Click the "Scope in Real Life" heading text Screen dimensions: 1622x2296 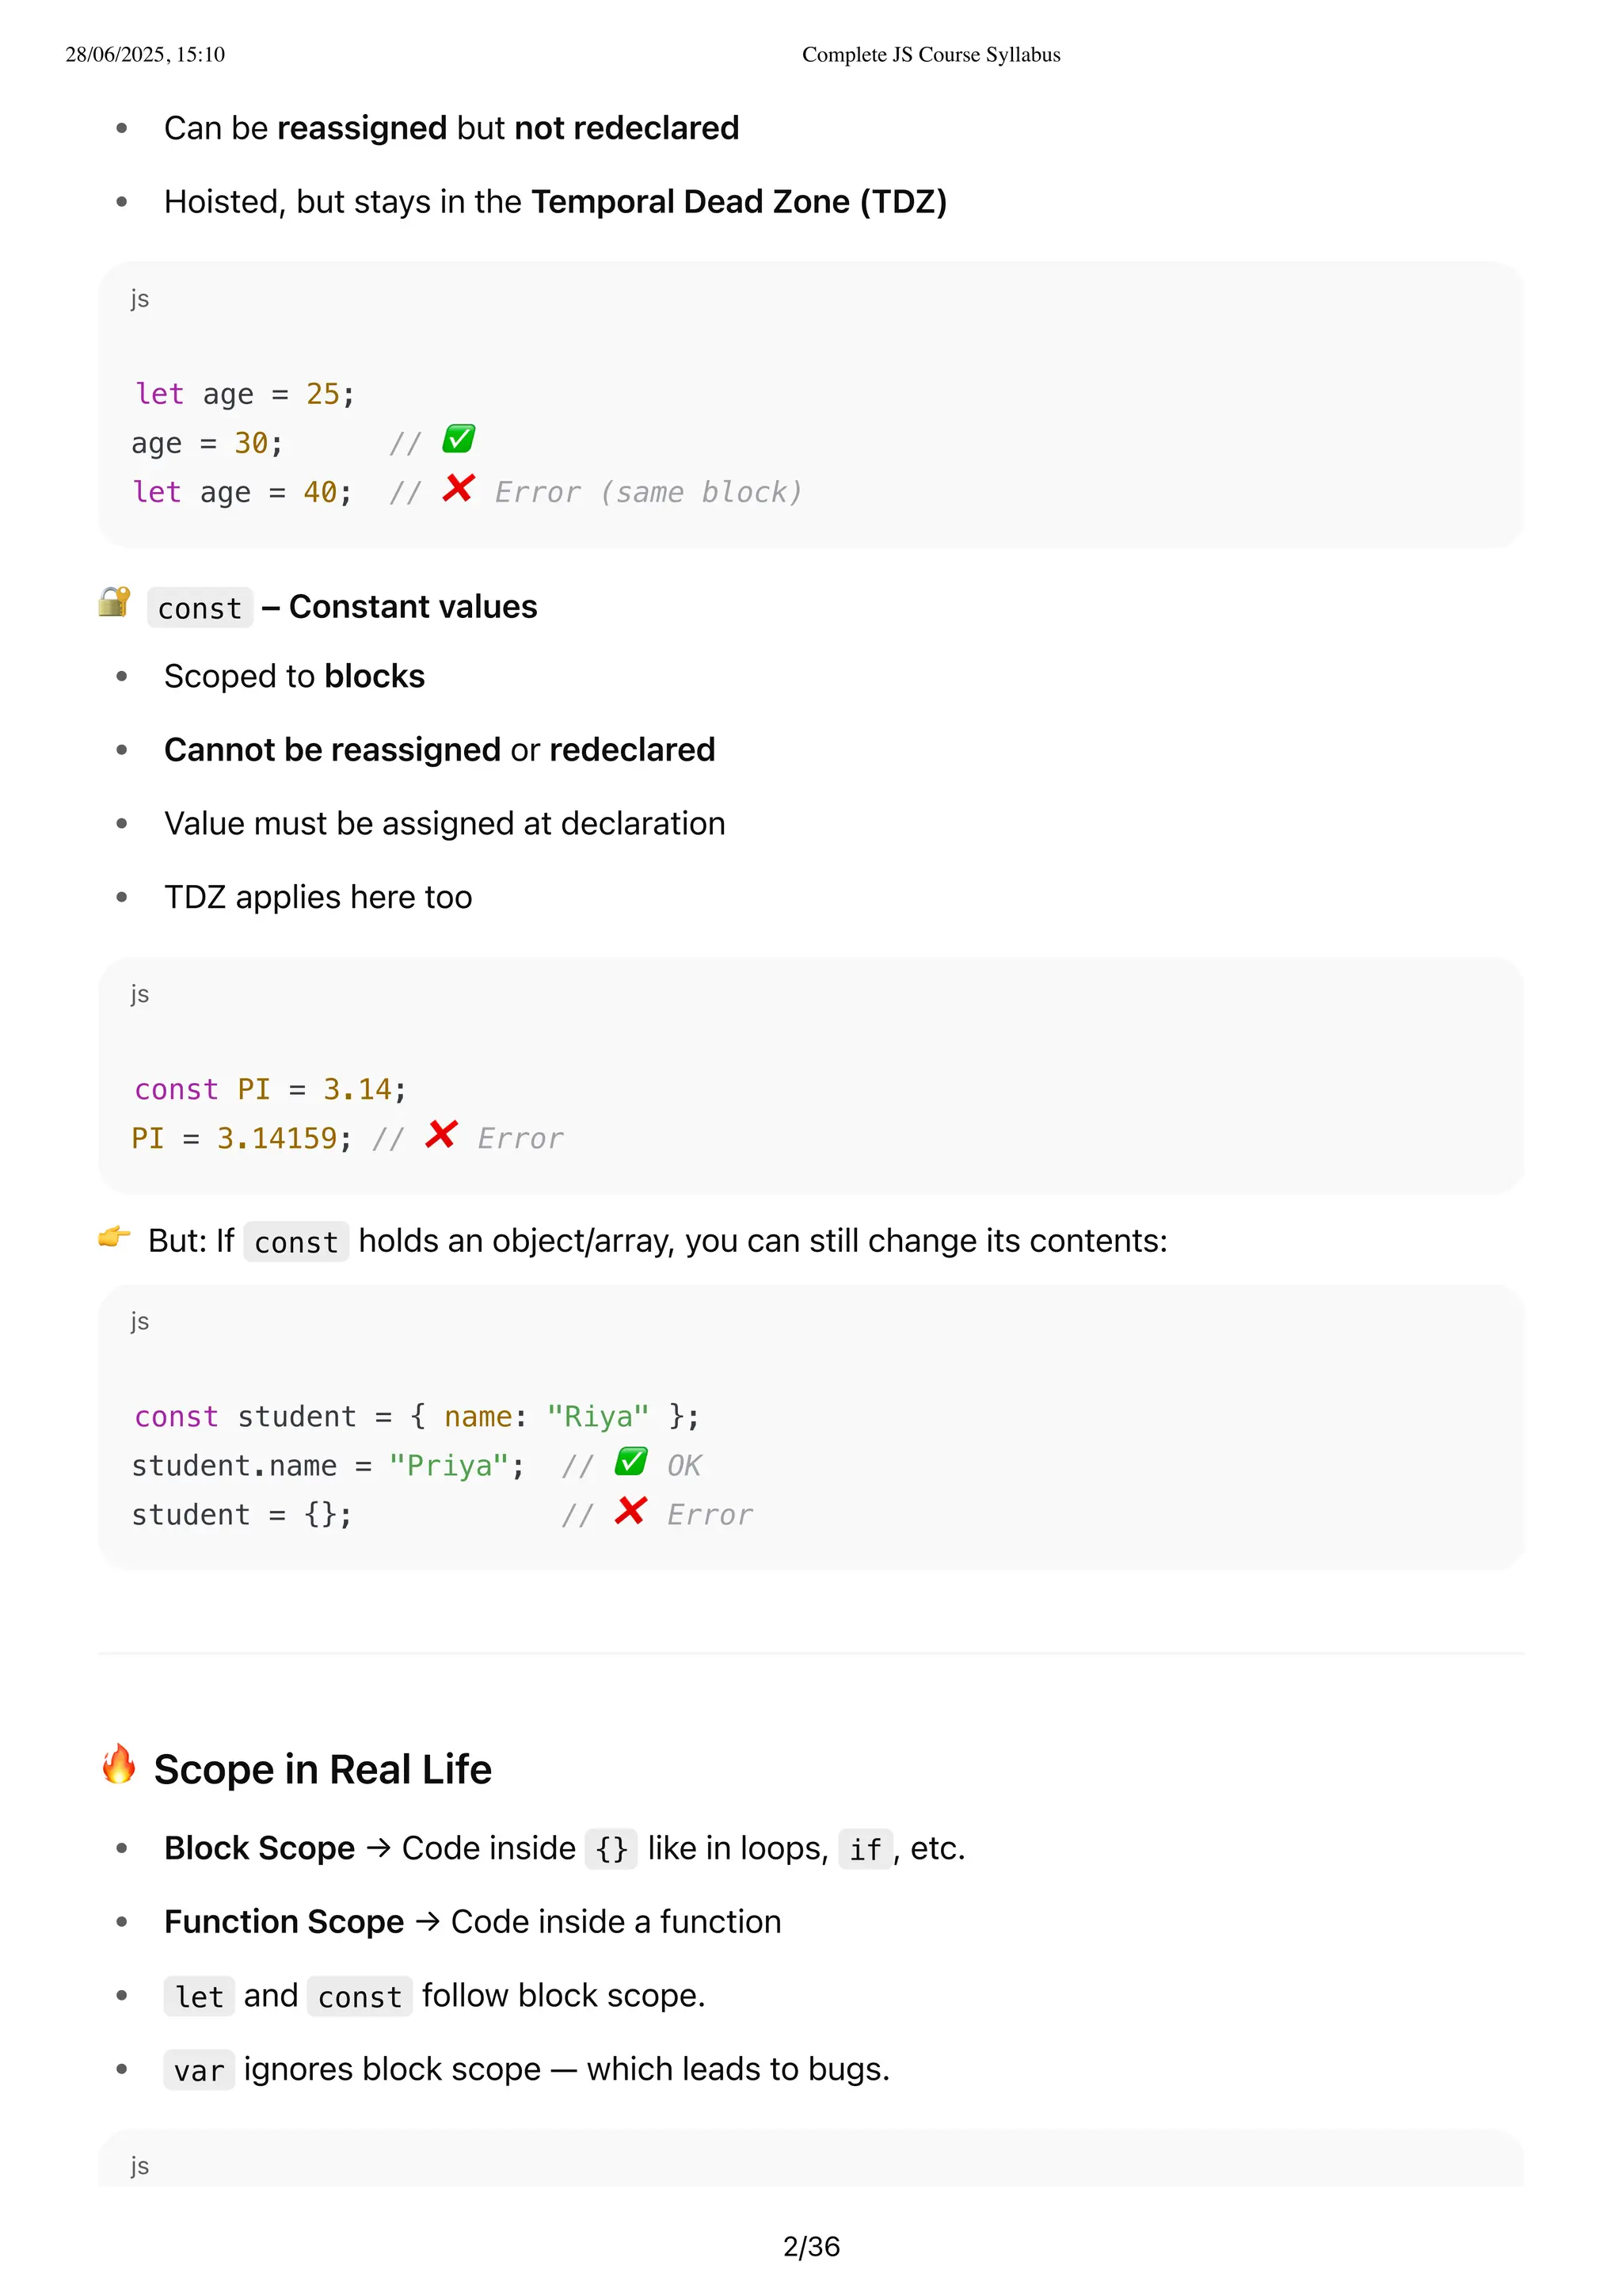click(x=322, y=1770)
